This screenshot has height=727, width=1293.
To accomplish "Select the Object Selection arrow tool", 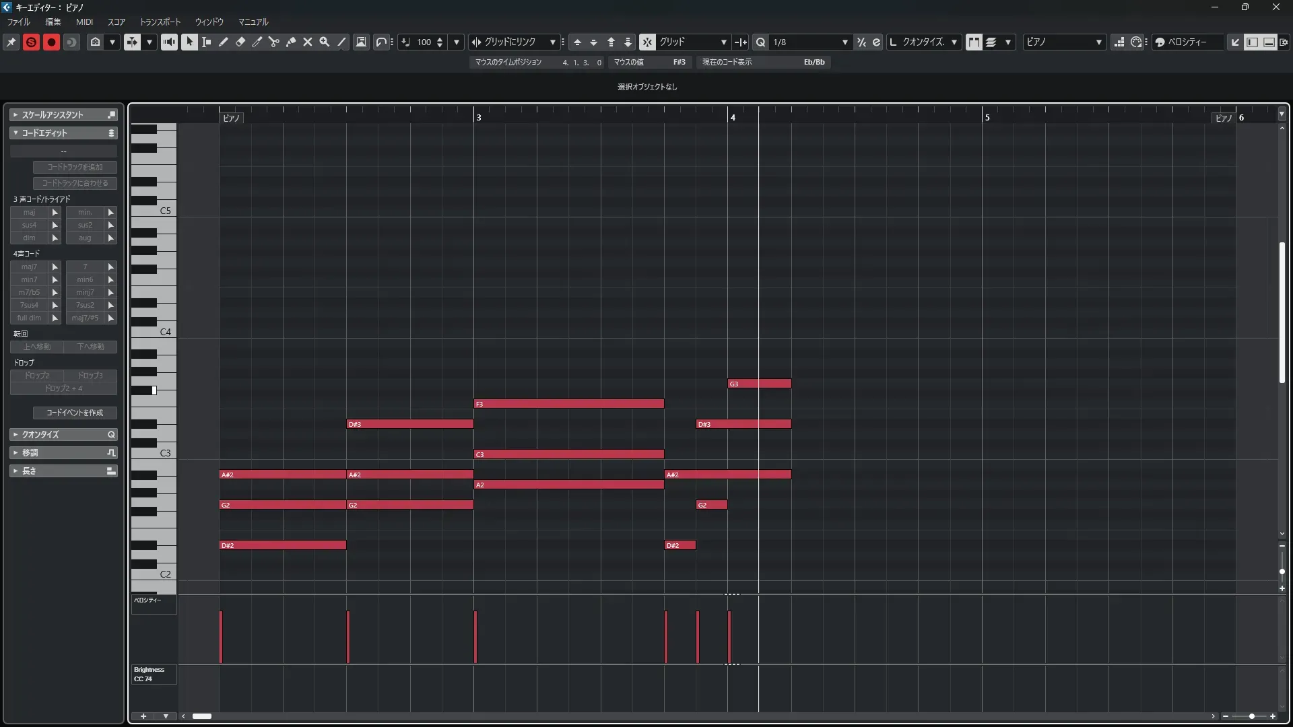I will coord(189,42).
